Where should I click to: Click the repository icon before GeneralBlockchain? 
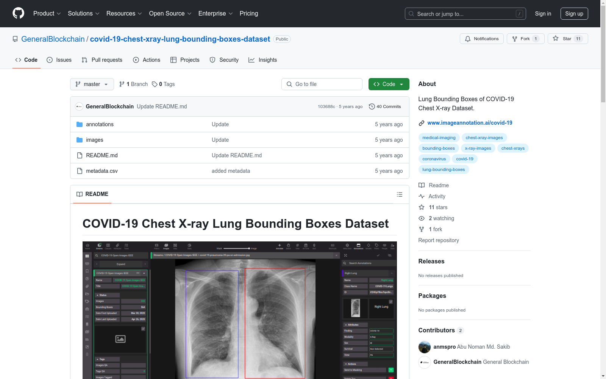point(15,39)
